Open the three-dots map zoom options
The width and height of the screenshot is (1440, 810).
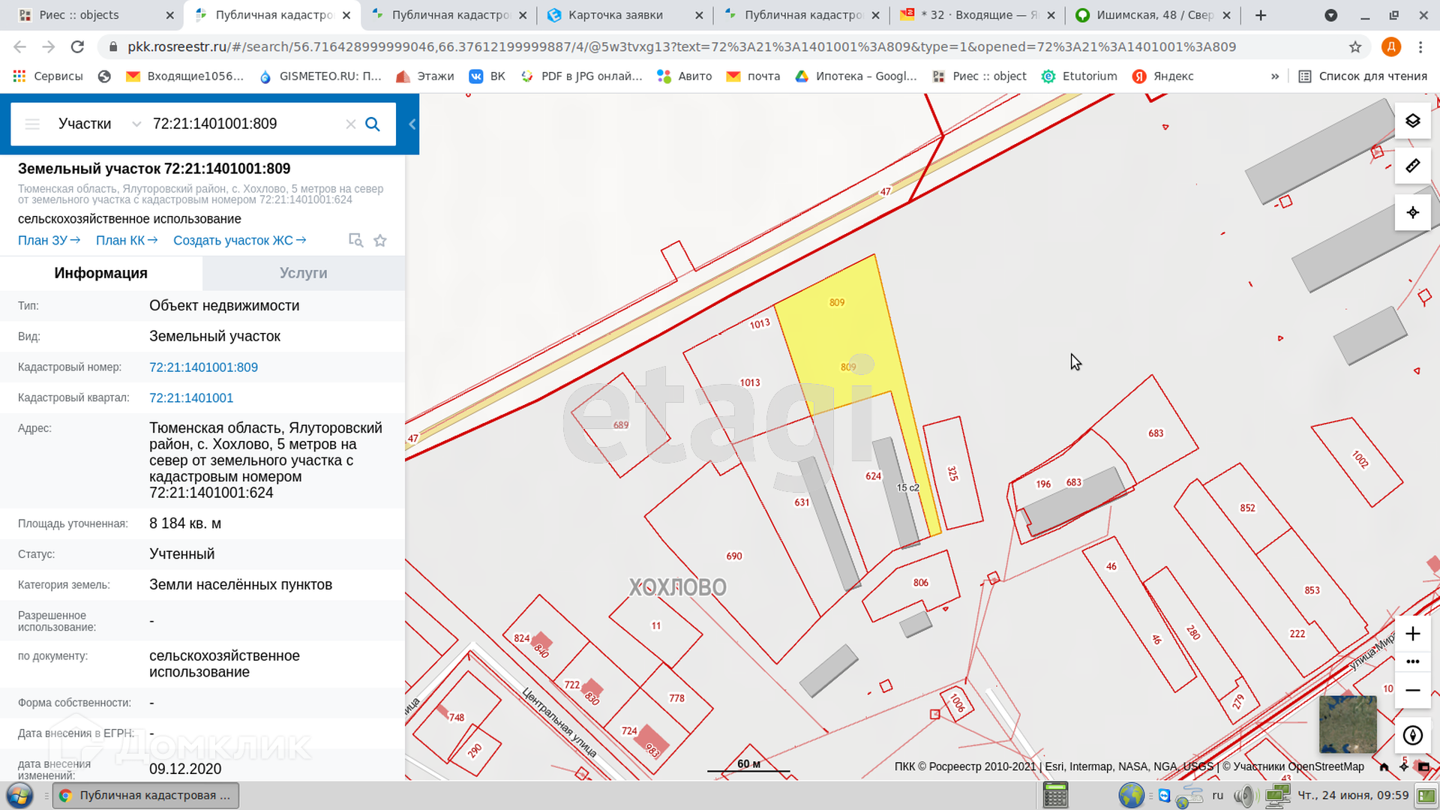click(1412, 661)
